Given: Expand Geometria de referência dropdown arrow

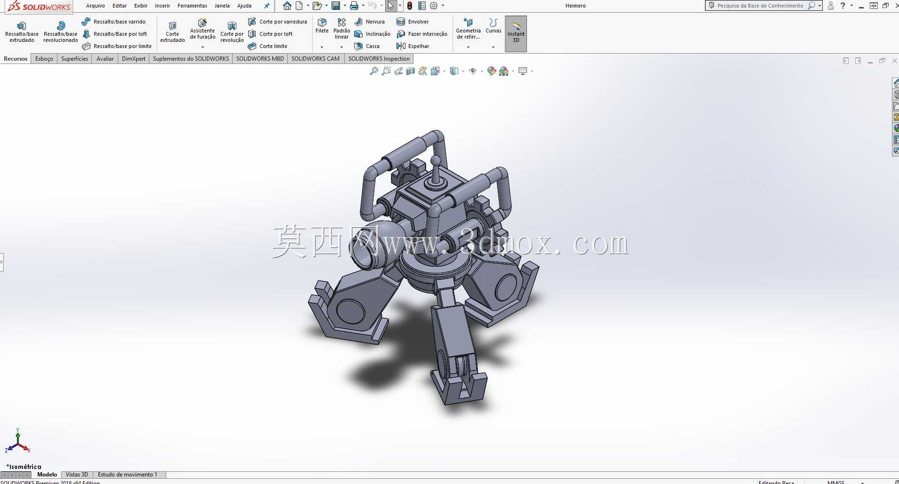Looking at the screenshot, I should tap(468, 47).
